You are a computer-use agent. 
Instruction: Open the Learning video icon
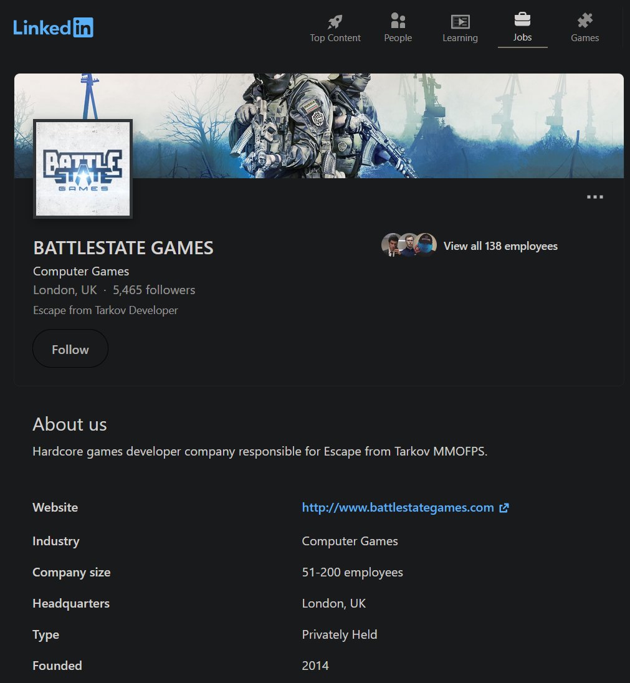point(460,21)
